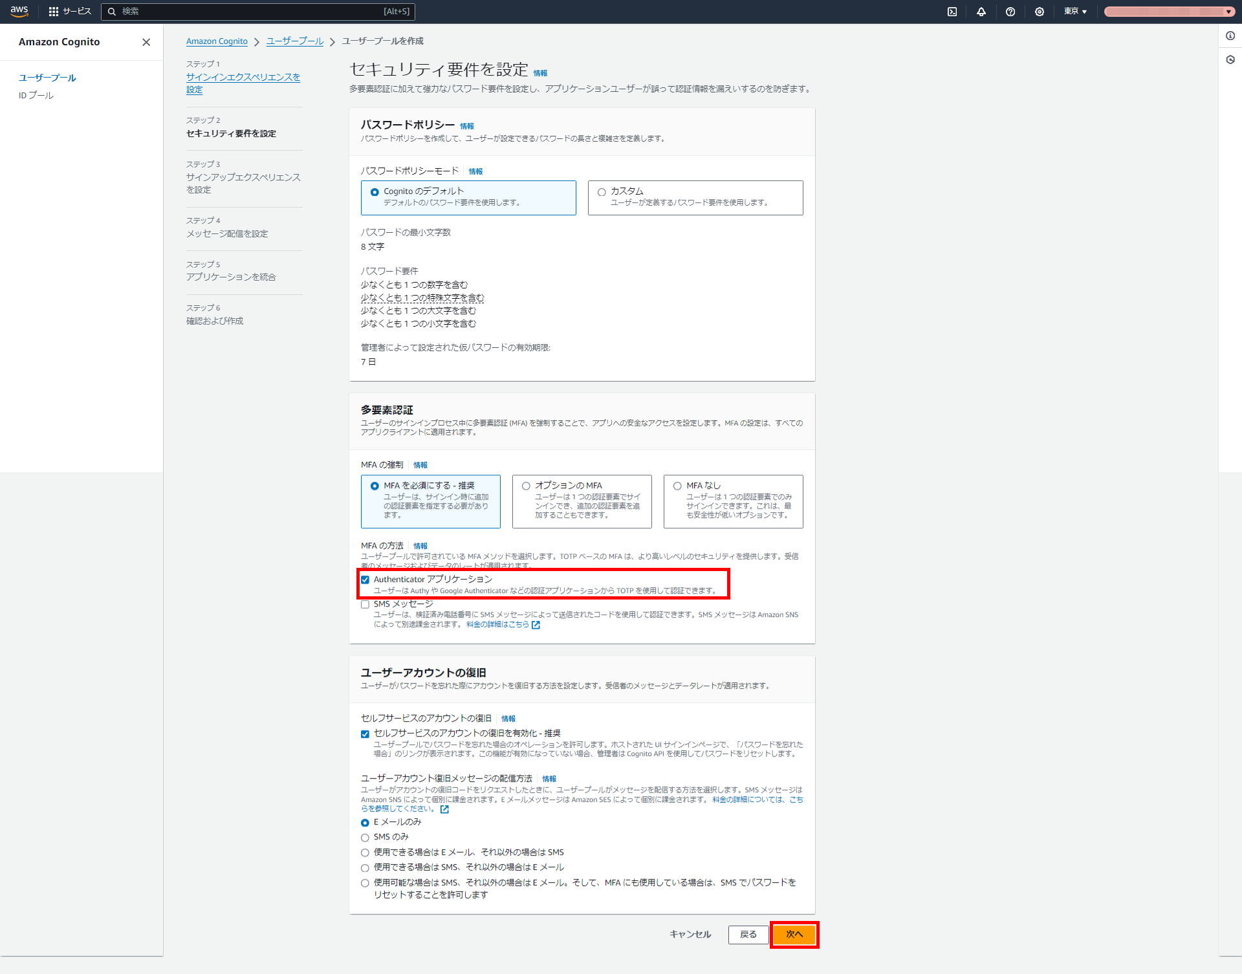
Task: Open the help question-mark icon
Action: [x=1010, y=11]
